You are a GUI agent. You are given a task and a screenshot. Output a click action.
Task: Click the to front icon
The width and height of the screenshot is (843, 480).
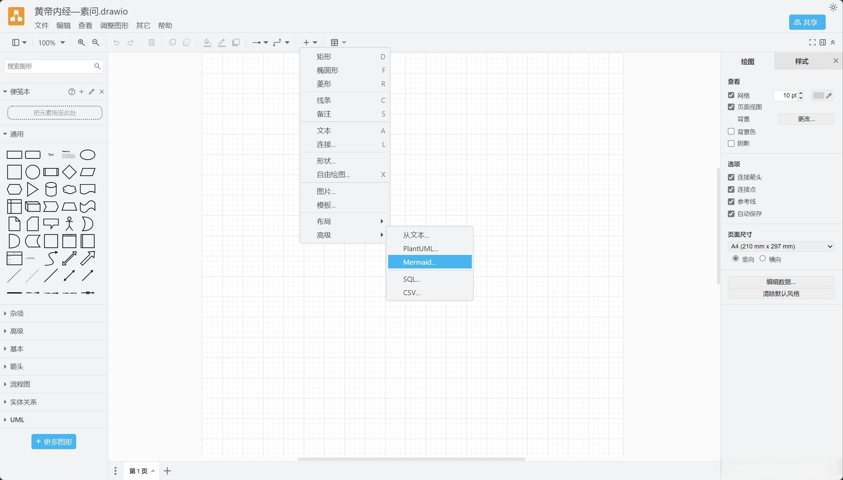coord(172,42)
